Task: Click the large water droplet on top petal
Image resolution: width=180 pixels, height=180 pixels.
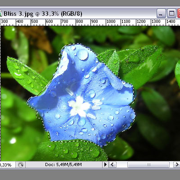Action: pos(82,54)
